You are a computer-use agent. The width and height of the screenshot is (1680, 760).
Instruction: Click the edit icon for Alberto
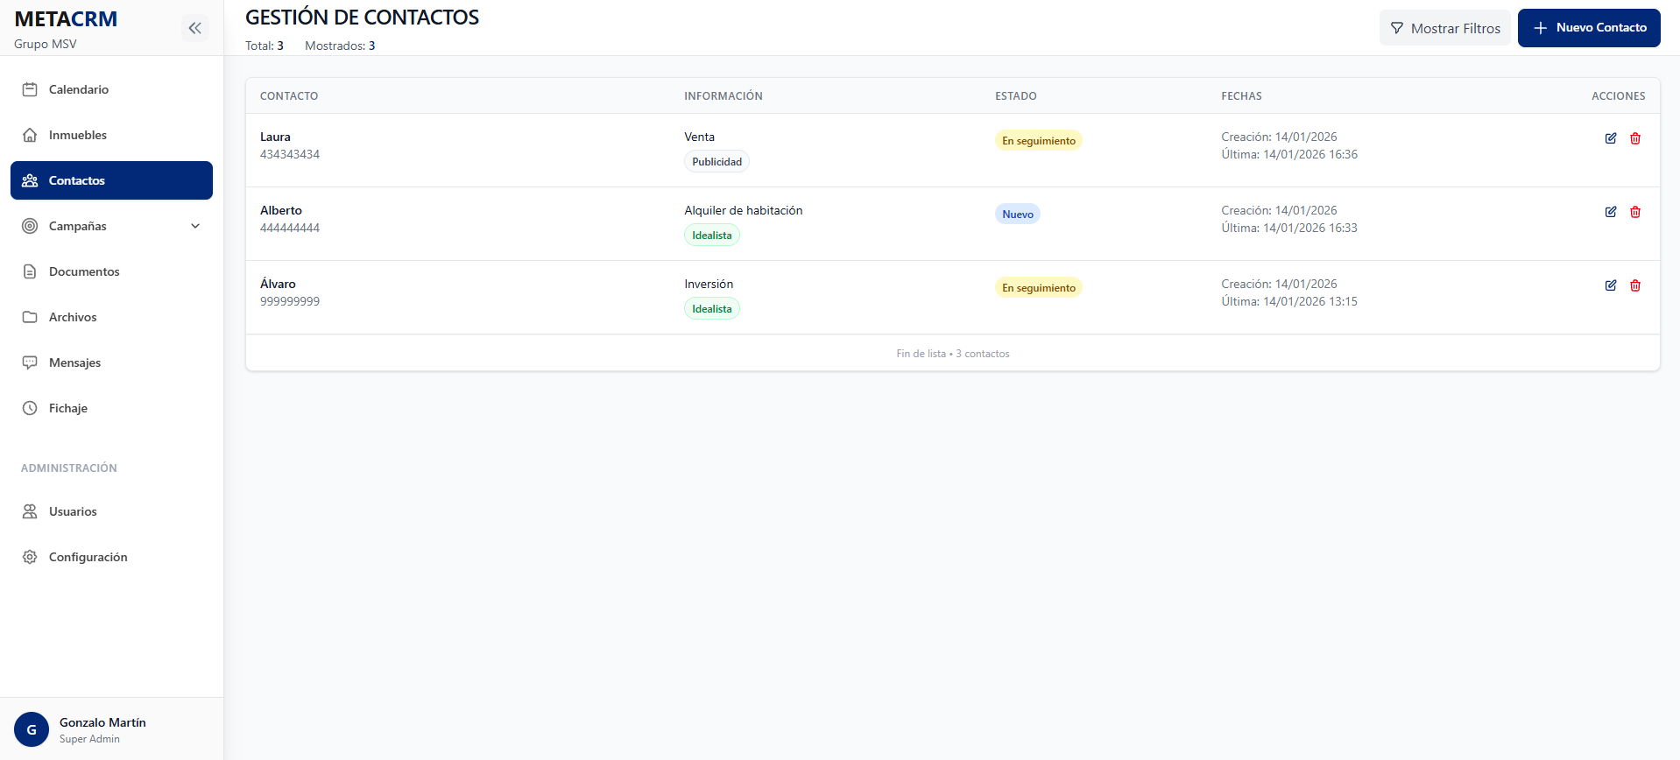click(x=1610, y=212)
